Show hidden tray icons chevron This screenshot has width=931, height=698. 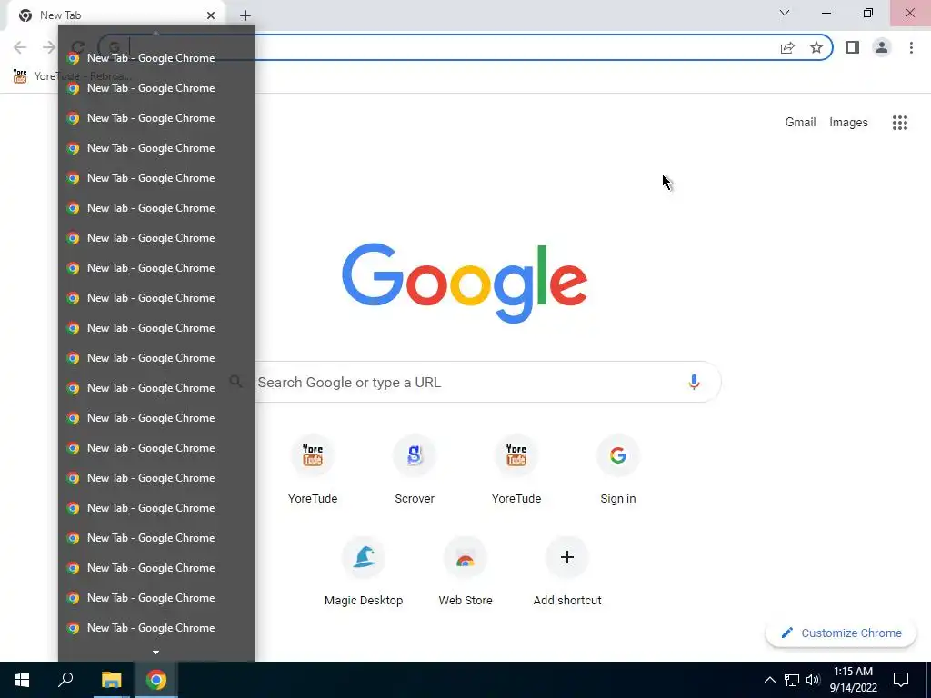[769, 680]
